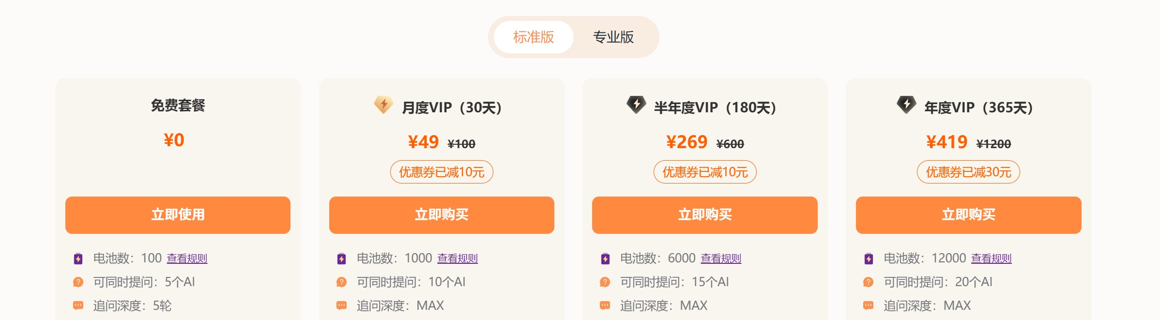Click the black diamond icon beside 半年度VIP

pyautogui.click(x=636, y=105)
